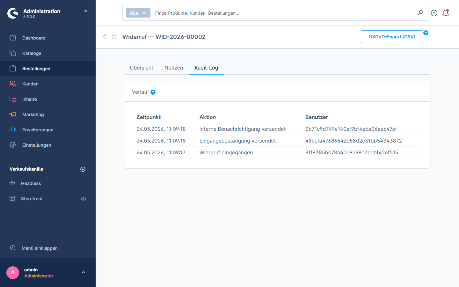Image resolution: width=459 pixels, height=287 pixels.
Task: Click the Verkaufskanäle heading
Action: point(26,169)
